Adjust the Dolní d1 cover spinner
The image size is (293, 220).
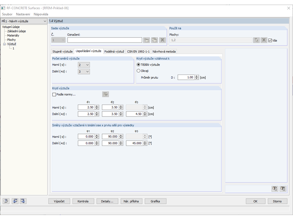click(x=97, y=114)
